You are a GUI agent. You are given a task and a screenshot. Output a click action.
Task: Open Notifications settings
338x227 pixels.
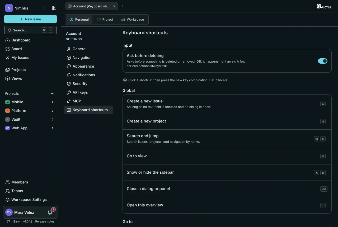tap(88, 75)
